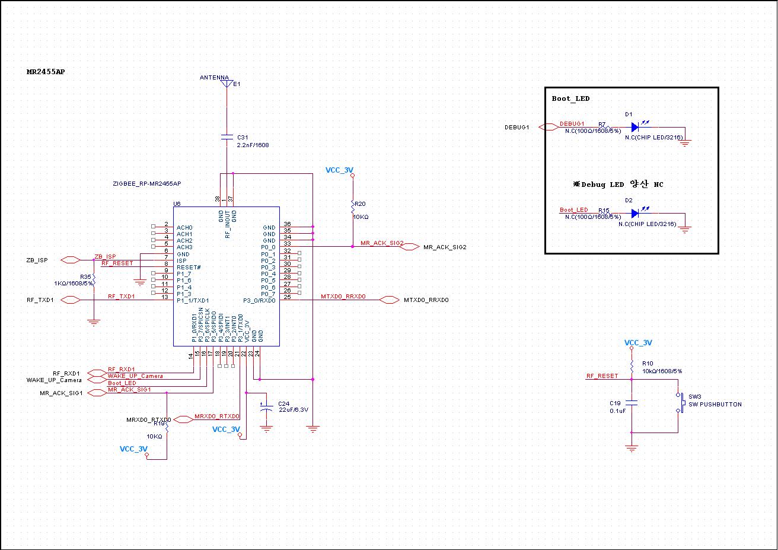Click the MR2455AP sheet title
This screenshot has width=778, height=550.
46,72
